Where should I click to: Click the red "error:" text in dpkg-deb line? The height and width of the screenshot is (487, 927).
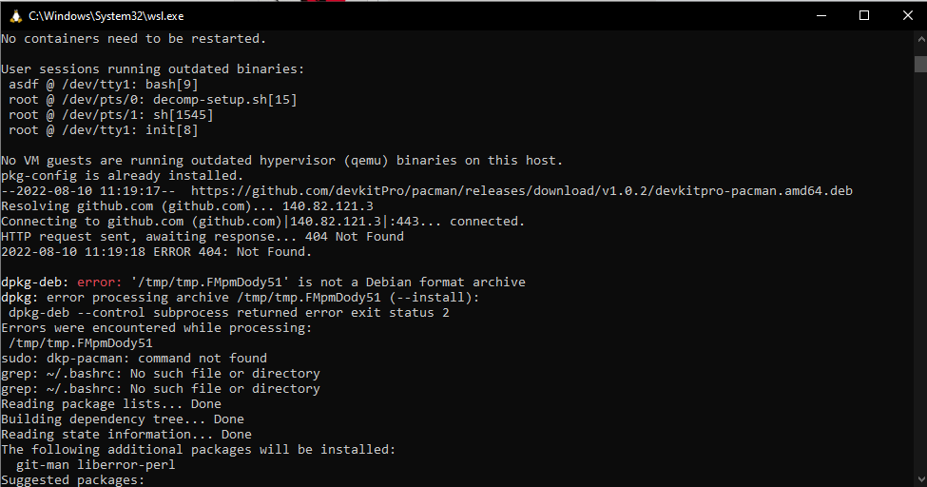(100, 282)
